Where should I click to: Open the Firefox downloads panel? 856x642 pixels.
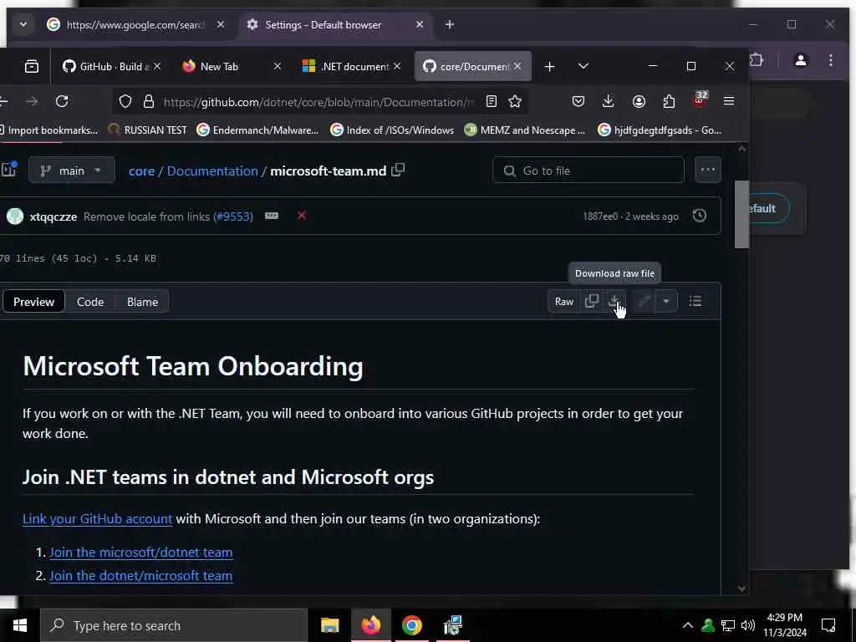[609, 101]
